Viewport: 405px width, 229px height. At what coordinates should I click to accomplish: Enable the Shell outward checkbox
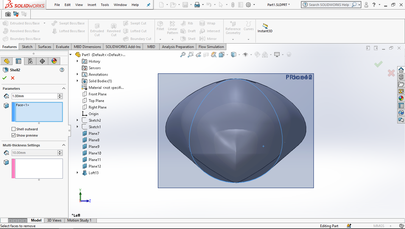click(x=13, y=129)
